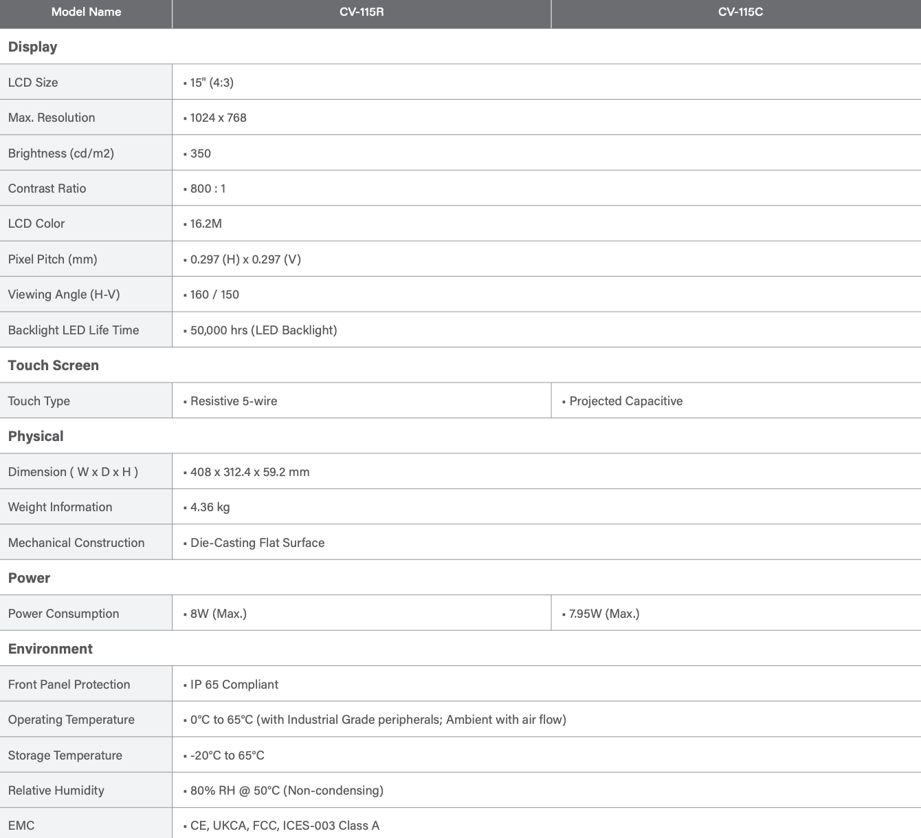Screen dimensions: 921x838
Task: Click the Physical section heading
Action: (36, 436)
